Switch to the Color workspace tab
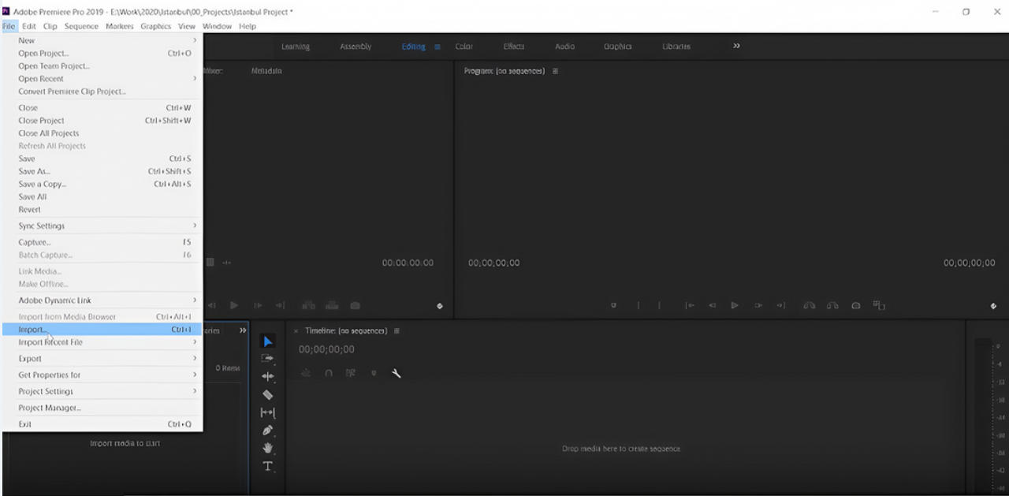Viewport: 1009px width, 496px height. [464, 47]
